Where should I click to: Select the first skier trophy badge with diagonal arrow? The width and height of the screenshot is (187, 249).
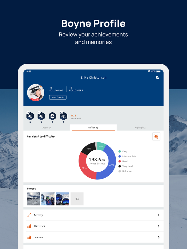tap(30, 116)
